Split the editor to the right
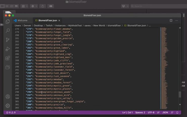The image size is (187, 117). tap(171, 20)
